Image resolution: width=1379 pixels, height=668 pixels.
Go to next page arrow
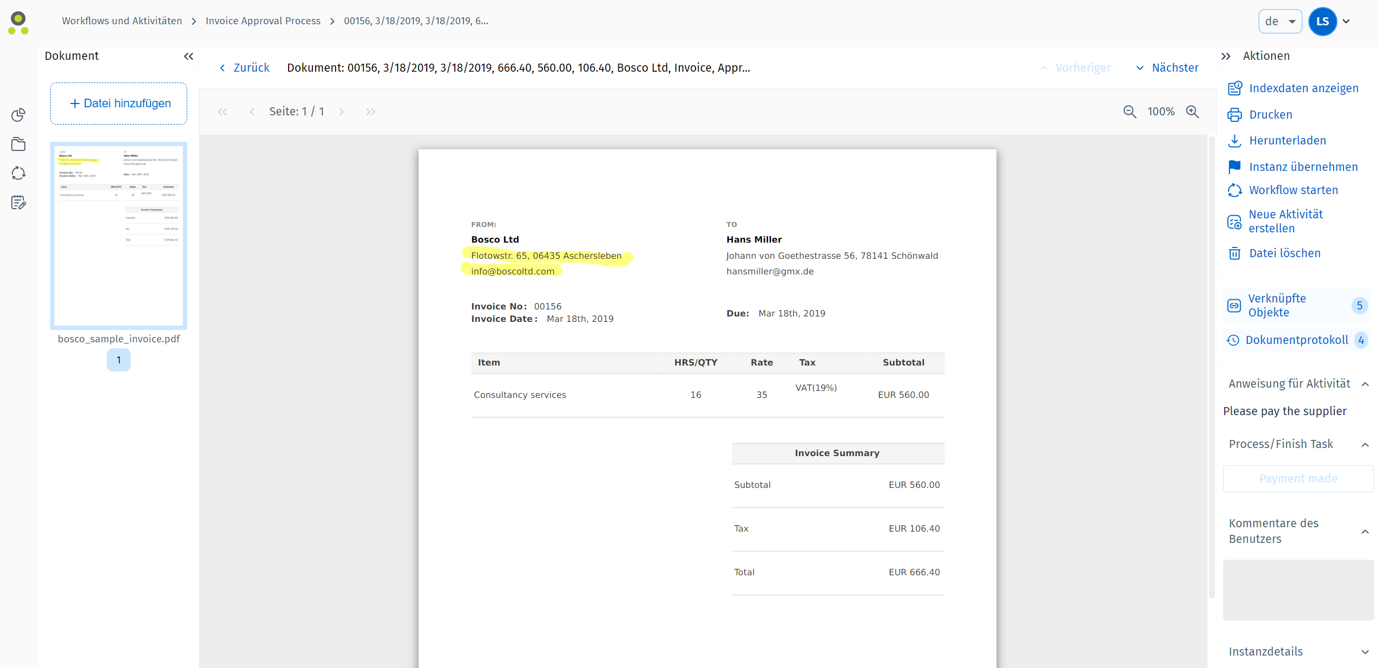point(342,112)
